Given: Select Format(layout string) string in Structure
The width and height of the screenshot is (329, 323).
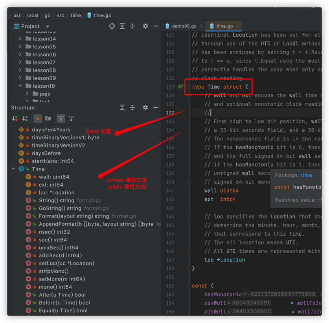Looking at the screenshot, I should click(x=74, y=216).
